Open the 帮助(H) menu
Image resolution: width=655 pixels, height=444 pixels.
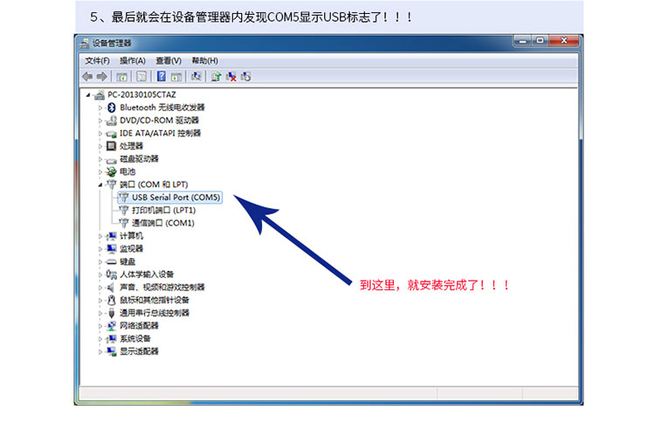tap(204, 60)
